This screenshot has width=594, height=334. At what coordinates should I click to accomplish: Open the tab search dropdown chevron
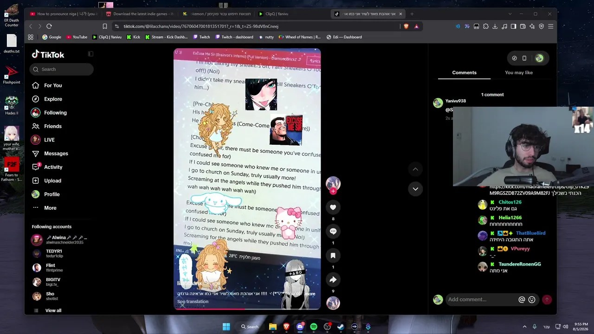pos(510,14)
